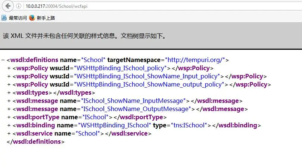
Task: Click the "WSHttpBinding_ISchool_ShowName_output_policy" value
Action: click(149, 85)
